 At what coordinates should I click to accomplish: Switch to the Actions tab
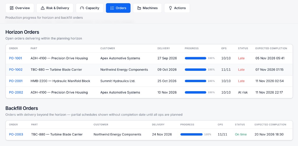pyautogui.click(x=177, y=8)
